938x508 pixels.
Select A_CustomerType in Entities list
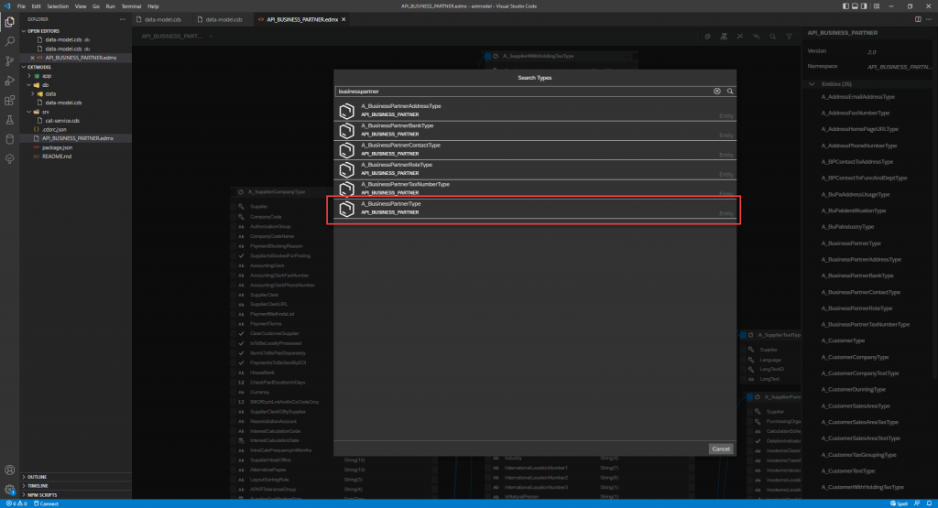click(843, 340)
